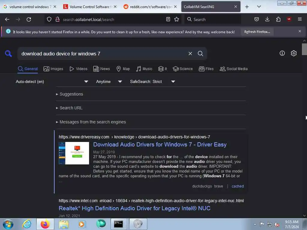This screenshot has height=230, width=307.
Task: Toggle reader view icon in address bar
Action: click(168, 19)
